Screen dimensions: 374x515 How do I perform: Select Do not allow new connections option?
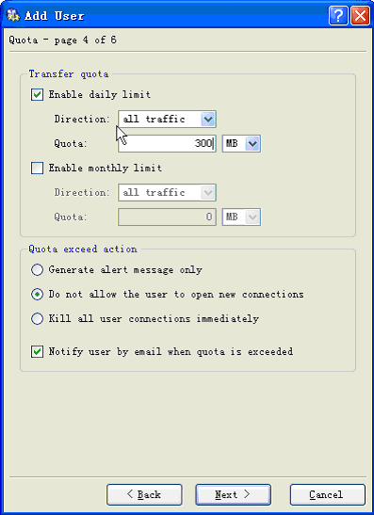37,295
